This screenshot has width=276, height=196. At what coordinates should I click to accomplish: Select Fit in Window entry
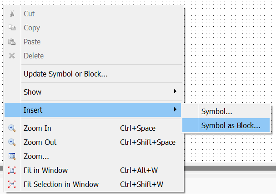click(45, 171)
